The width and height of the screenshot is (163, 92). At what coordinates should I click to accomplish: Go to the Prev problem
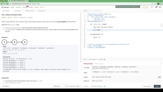tap(66, 86)
